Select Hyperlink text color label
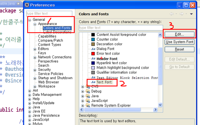The height and width of the screenshot is (125, 200). pos(112,63)
